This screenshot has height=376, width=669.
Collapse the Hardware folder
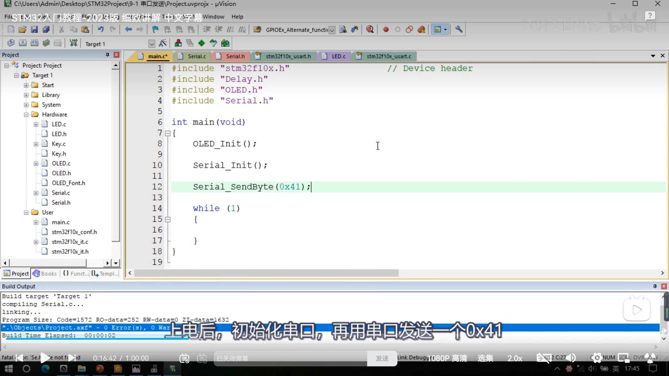pos(26,115)
